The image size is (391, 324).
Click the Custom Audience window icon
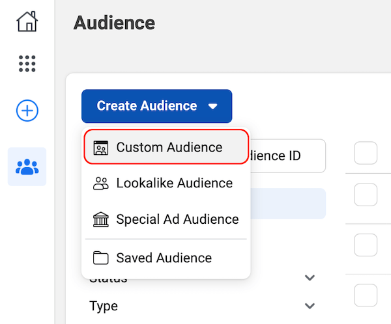(101, 148)
